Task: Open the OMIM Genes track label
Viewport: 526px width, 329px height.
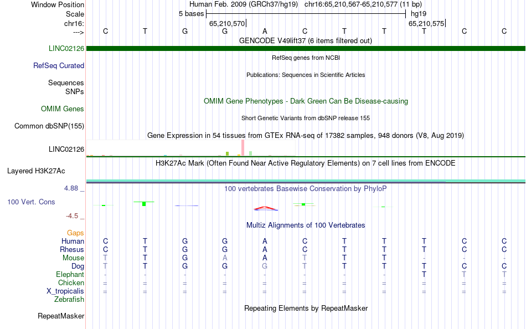Action: coord(62,109)
